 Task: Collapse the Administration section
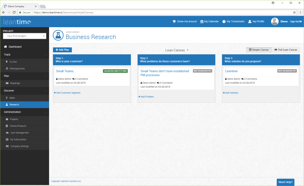pos(12,112)
